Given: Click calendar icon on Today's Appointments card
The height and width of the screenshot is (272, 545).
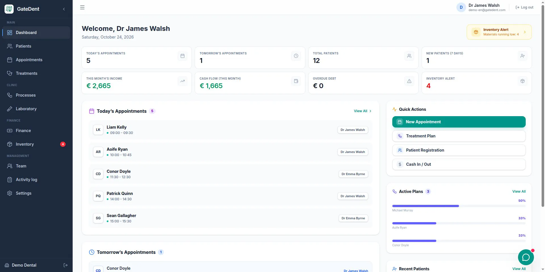Looking at the screenshot, I should [x=183, y=56].
